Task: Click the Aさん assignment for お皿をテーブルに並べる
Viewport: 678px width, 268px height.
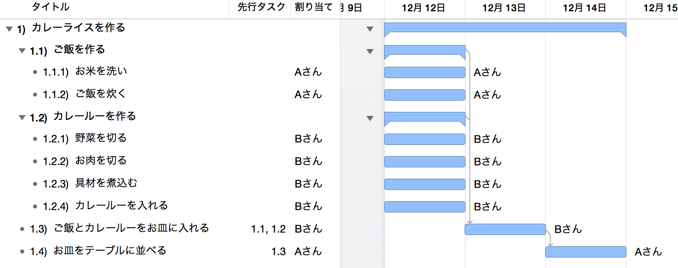Action: tap(308, 252)
